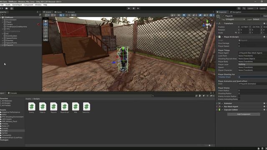
Task: Expand the Enemies object in Hierarchy
Action: tap(3, 40)
